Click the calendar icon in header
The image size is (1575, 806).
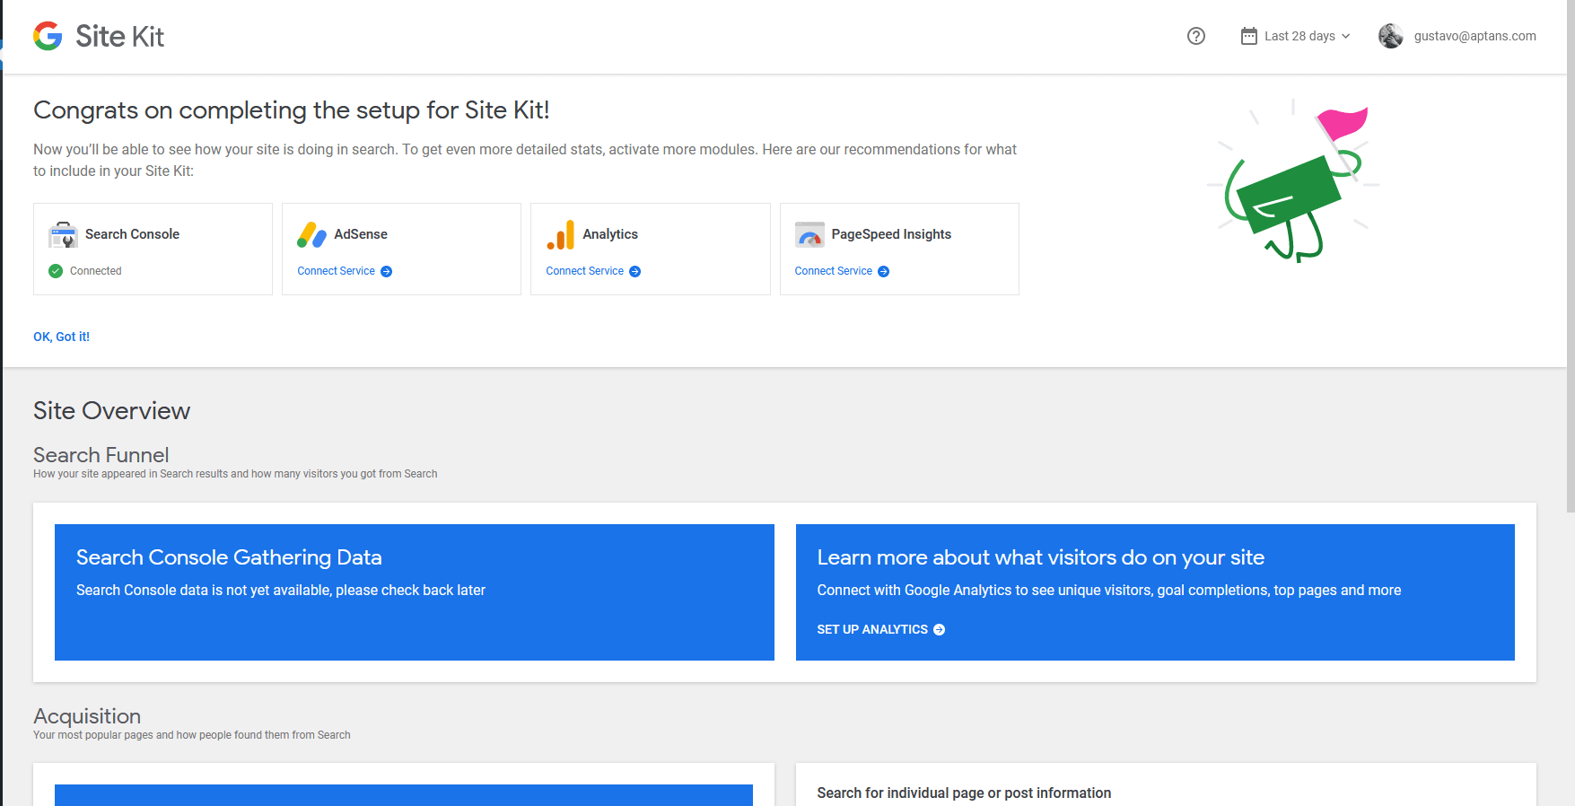1248,36
